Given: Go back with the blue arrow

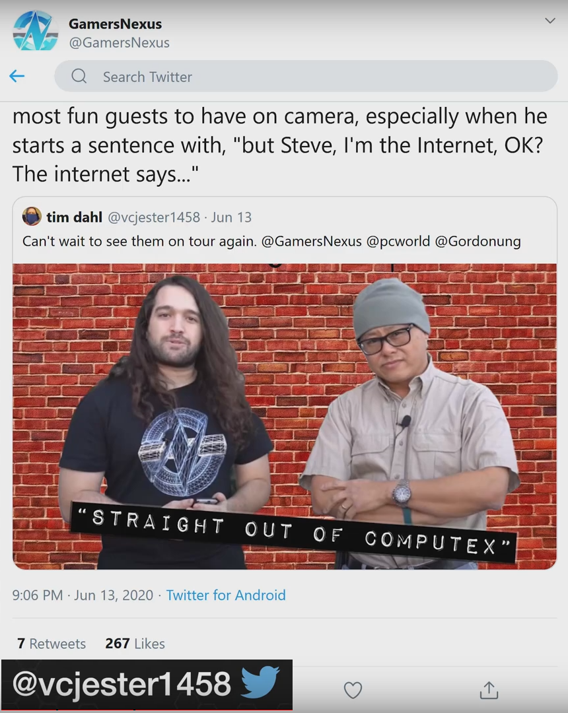Looking at the screenshot, I should pyautogui.click(x=17, y=76).
